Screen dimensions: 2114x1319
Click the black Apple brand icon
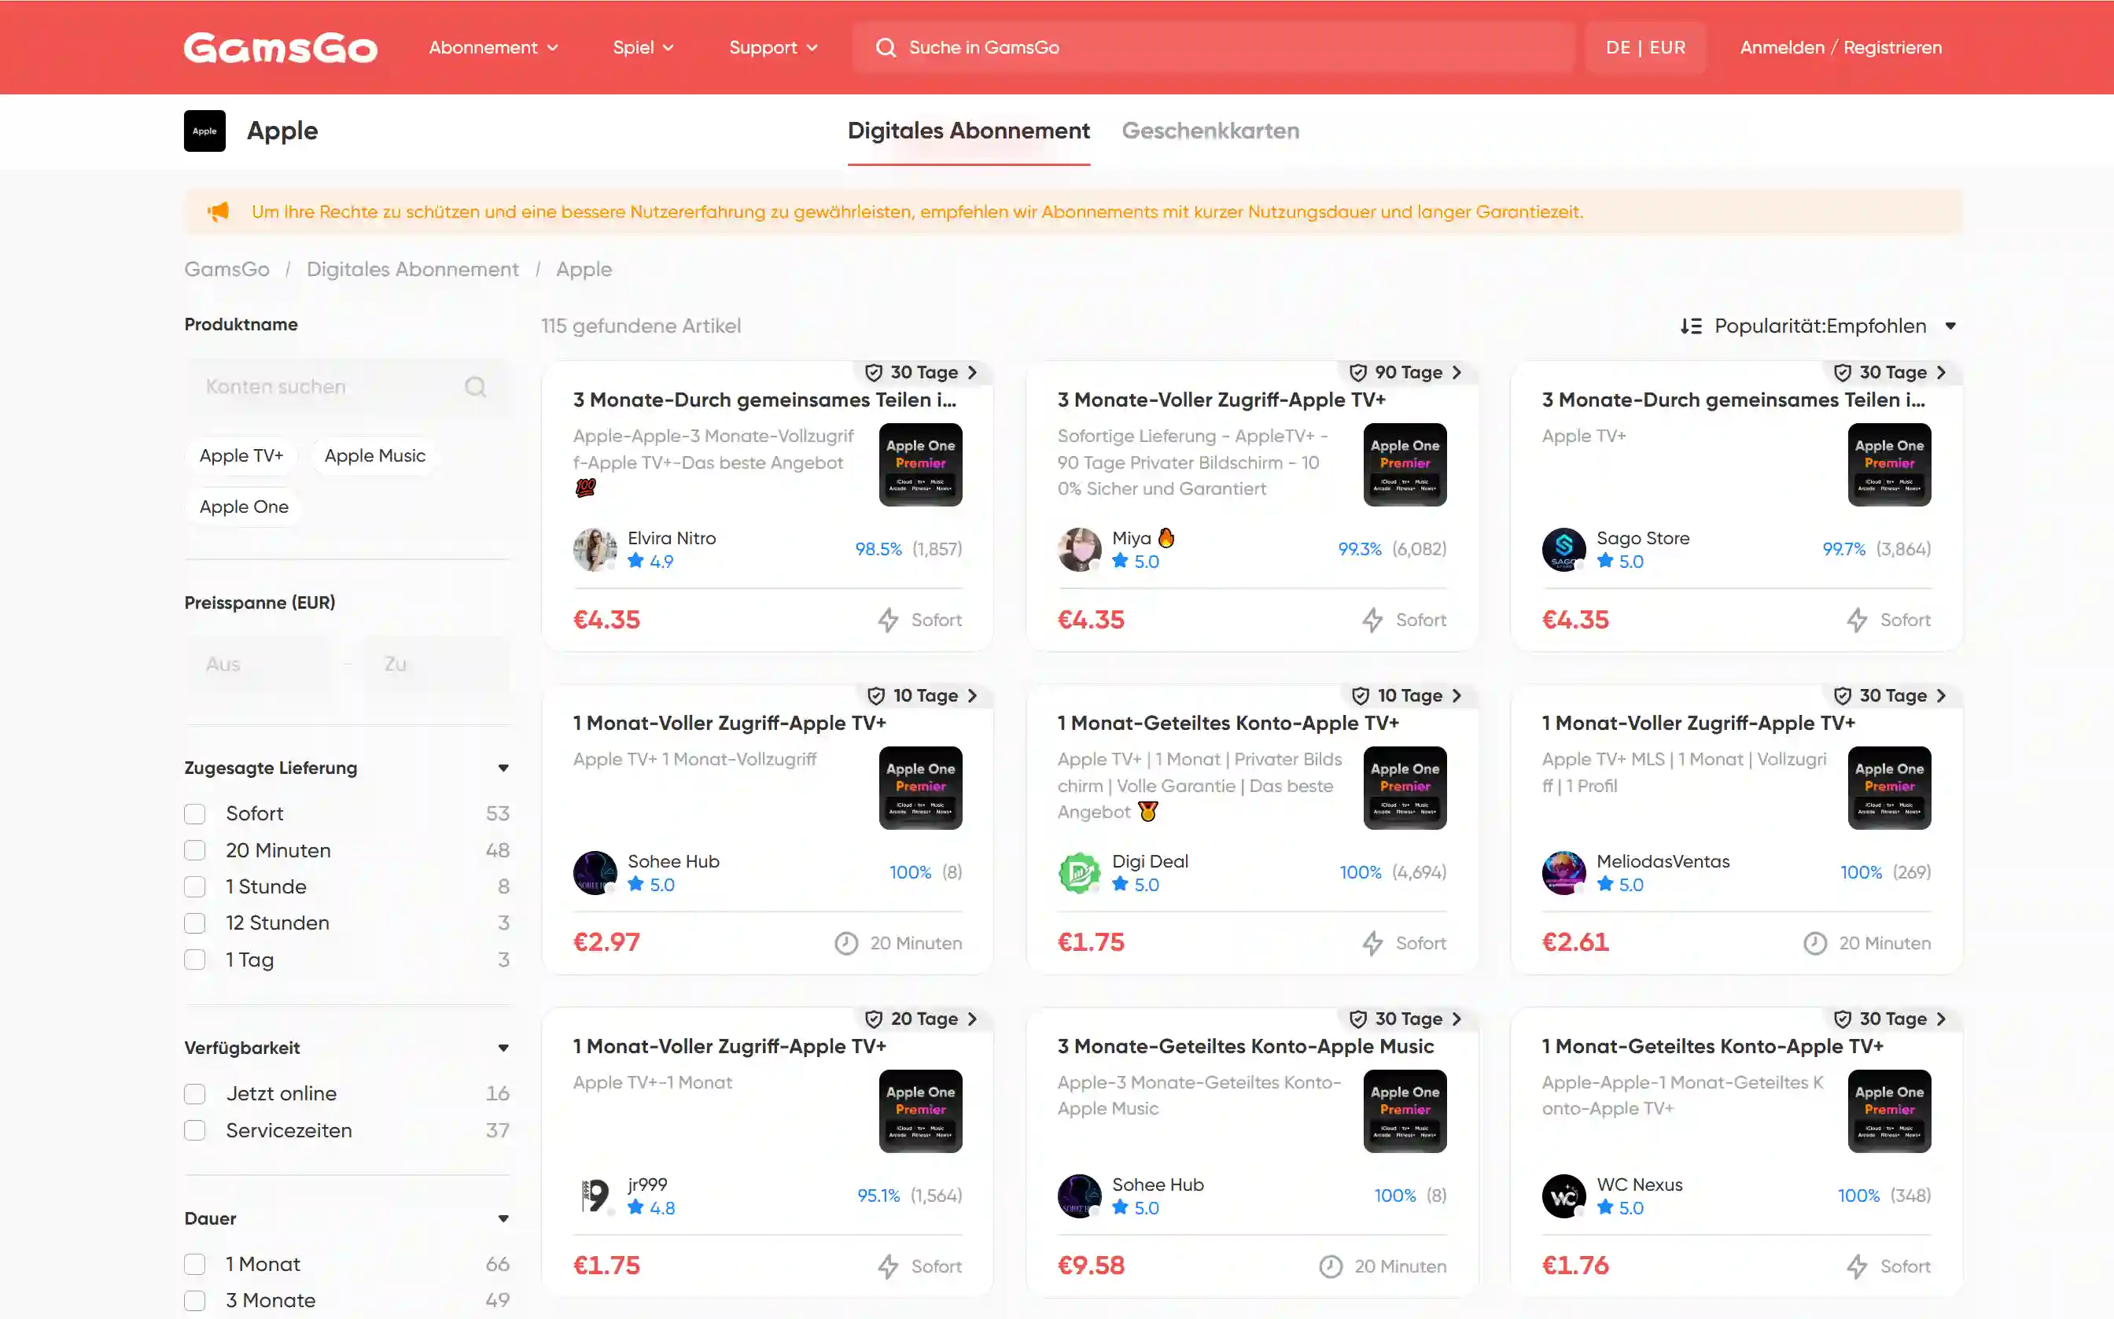tap(204, 131)
